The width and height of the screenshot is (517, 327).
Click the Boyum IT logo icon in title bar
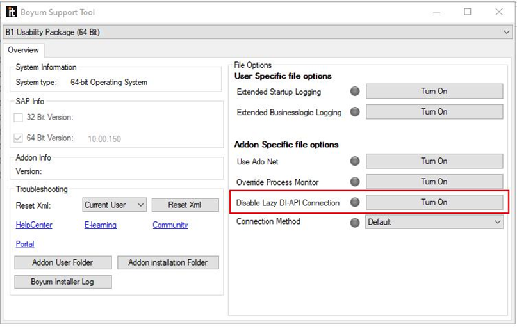coord(11,12)
